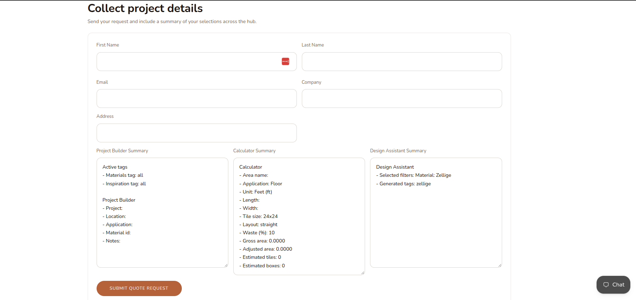Open the password manager icon in First Name
The height and width of the screenshot is (300, 636).
pyautogui.click(x=286, y=61)
